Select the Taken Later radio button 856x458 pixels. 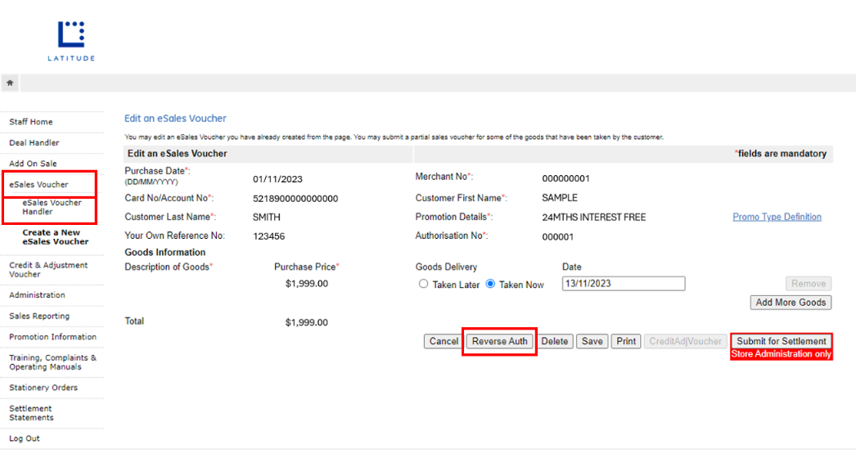click(423, 285)
